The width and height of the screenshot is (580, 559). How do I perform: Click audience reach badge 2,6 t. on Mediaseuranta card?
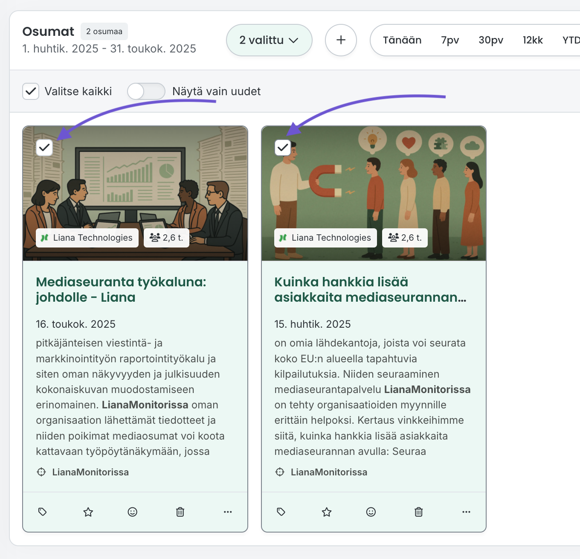(166, 238)
